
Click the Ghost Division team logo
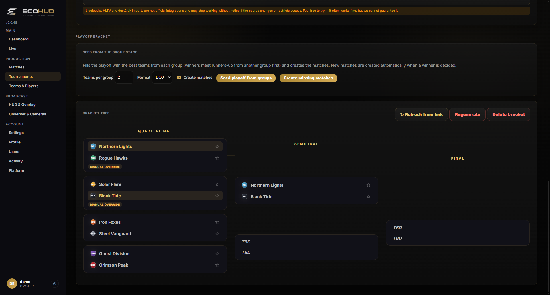pyautogui.click(x=93, y=253)
